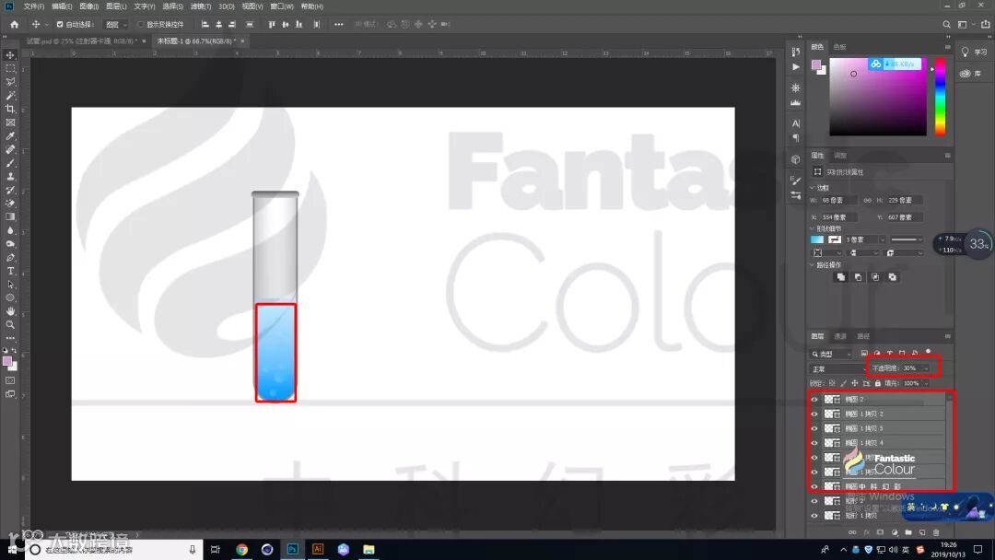The width and height of the screenshot is (995, 560).
Task: Click the W width 68 像素 field
Action: 837,201
